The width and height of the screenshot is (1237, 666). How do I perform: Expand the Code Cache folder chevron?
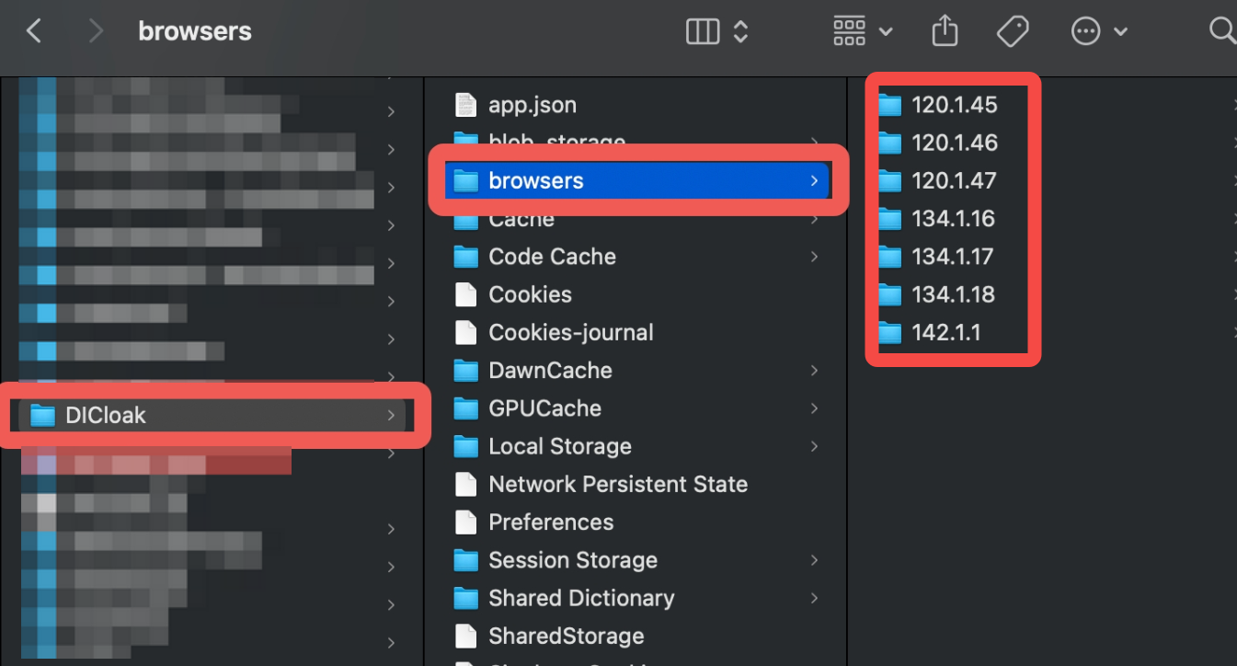(x=814, y=257)
